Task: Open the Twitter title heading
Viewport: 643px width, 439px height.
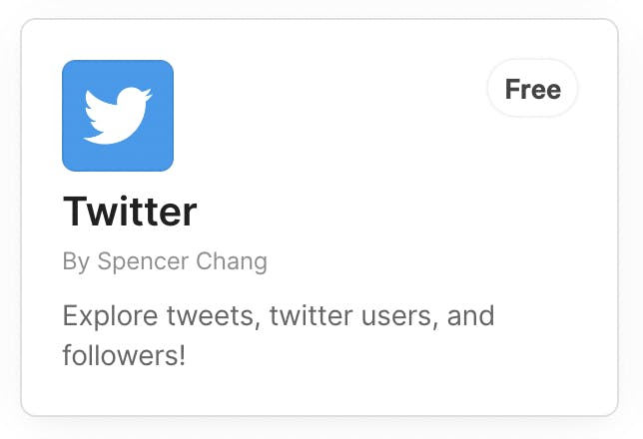Action: (130, 212)
